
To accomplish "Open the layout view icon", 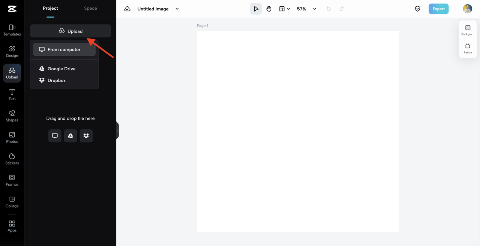I will coord(282,9).
